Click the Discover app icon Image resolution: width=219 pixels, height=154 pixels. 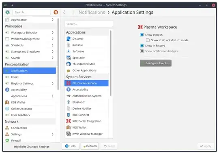click(69, 38)
